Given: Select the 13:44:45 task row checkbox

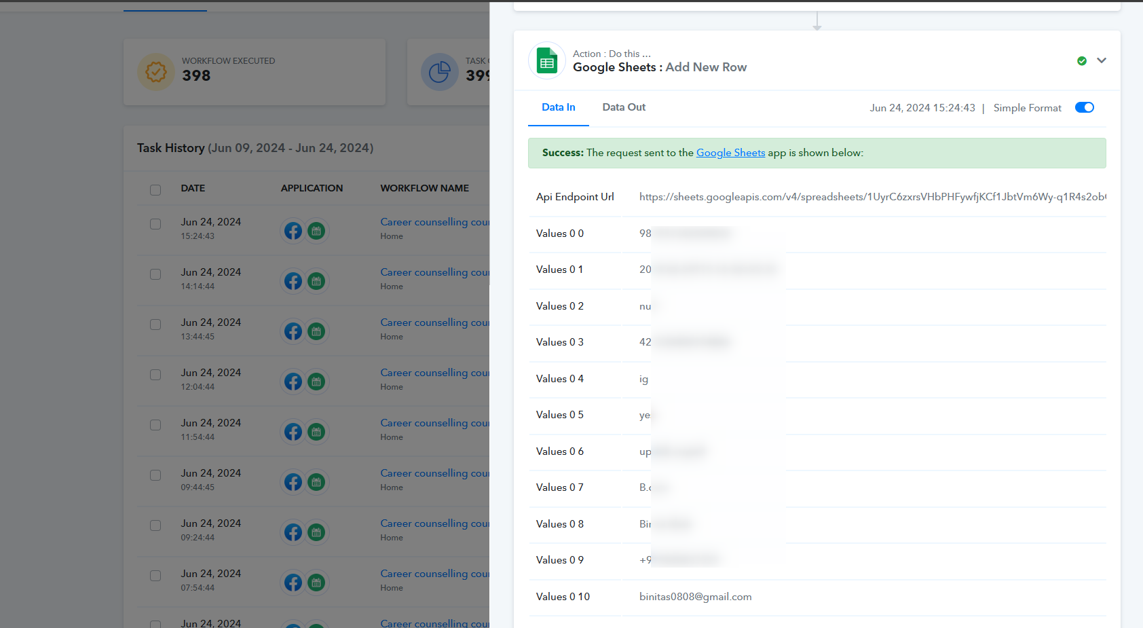Looking at the screenshot, I should pyautogui.click(x=155, y=325).
